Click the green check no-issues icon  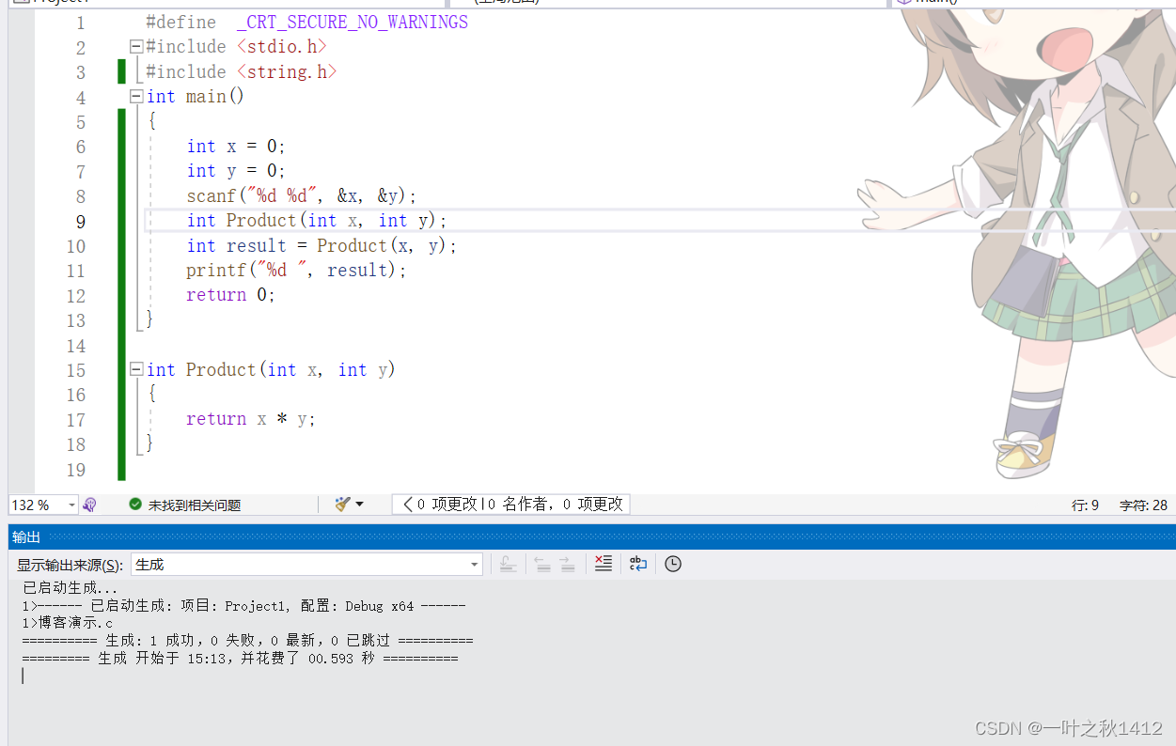pos(135,505)
